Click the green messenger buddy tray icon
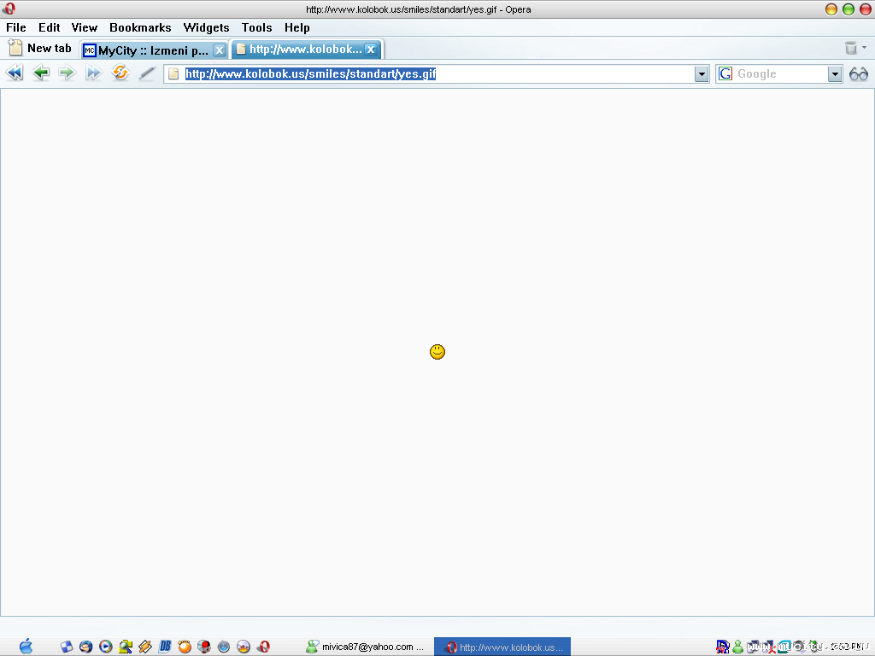875x656 pixels. point(737,647)
